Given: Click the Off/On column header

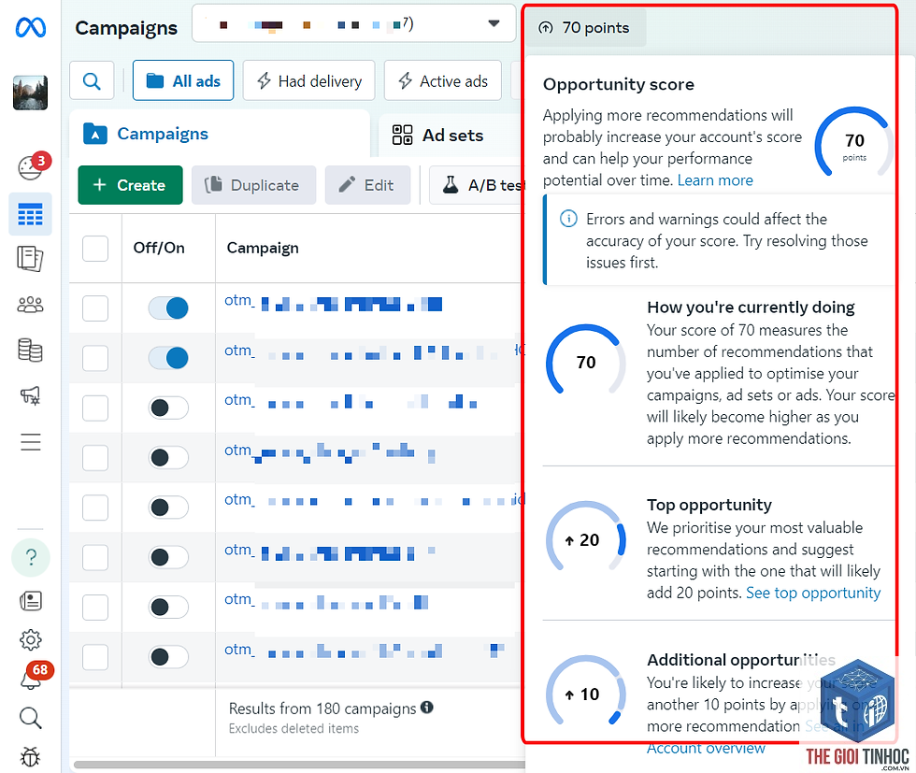Looking at the screenshot, I should tap(159, 248).
